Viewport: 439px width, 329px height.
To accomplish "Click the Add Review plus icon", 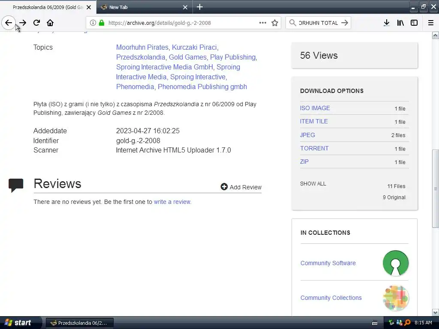I will (224, 187).
